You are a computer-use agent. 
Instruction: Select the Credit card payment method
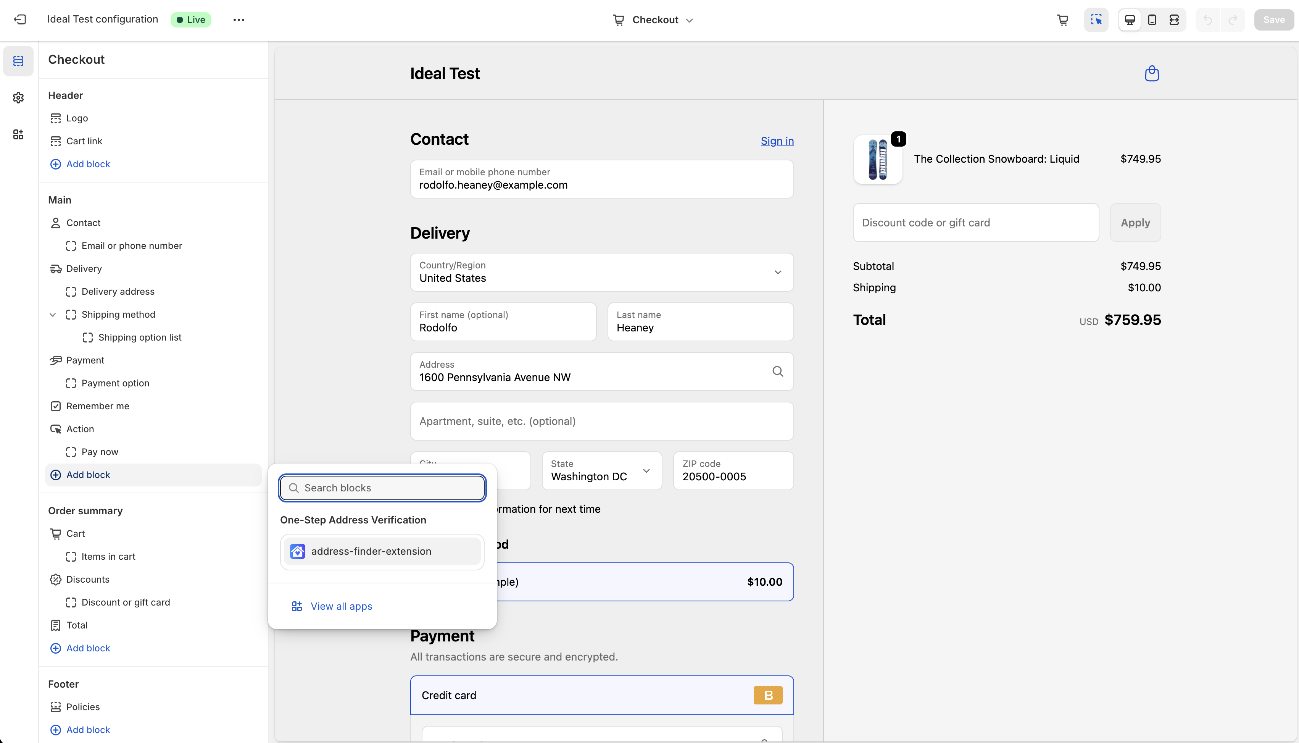(x=601, y=695)
